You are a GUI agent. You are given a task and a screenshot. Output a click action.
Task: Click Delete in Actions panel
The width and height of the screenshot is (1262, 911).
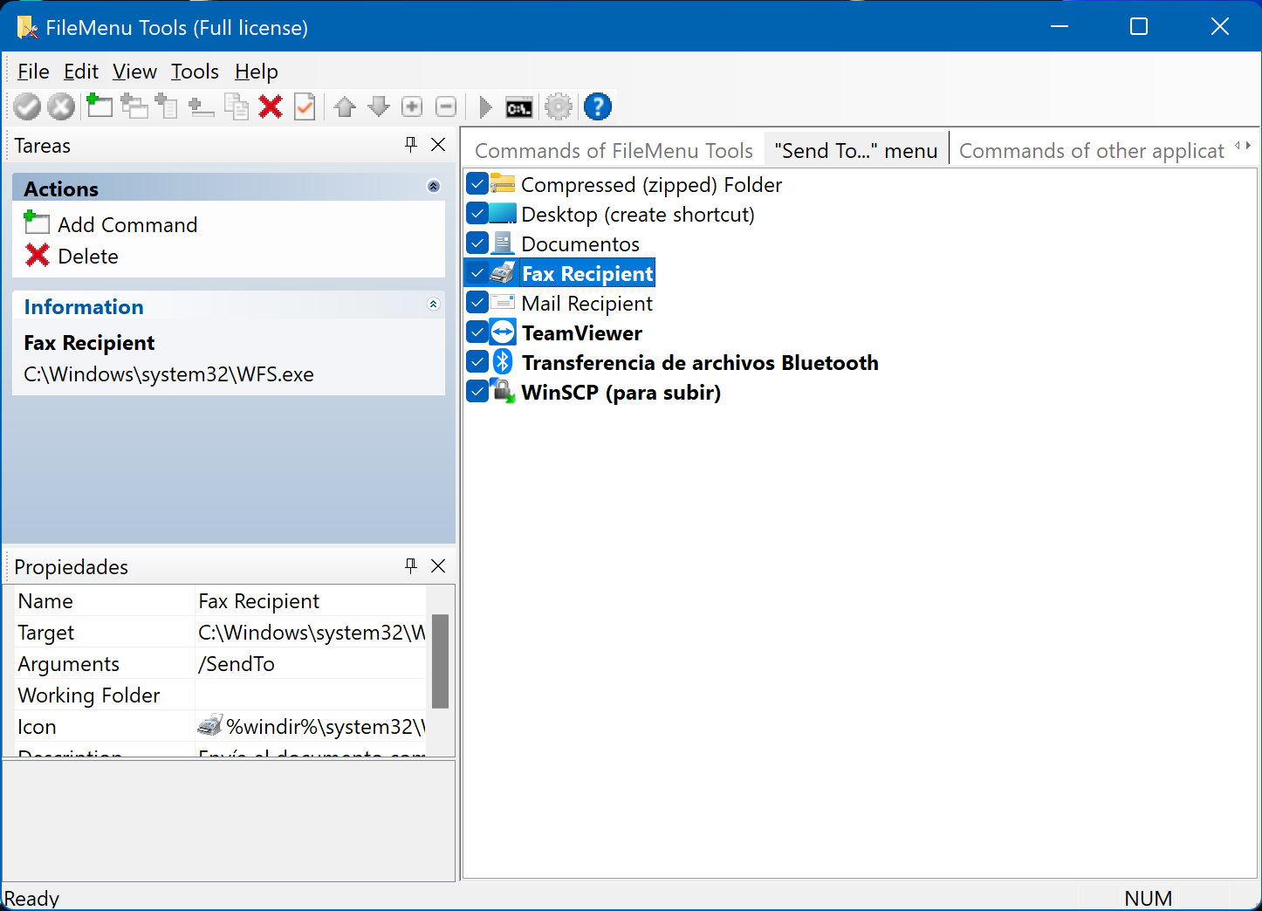pyautogui.click(x=88, y=257)
